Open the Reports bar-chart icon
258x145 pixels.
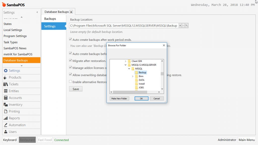pos(6,118)
